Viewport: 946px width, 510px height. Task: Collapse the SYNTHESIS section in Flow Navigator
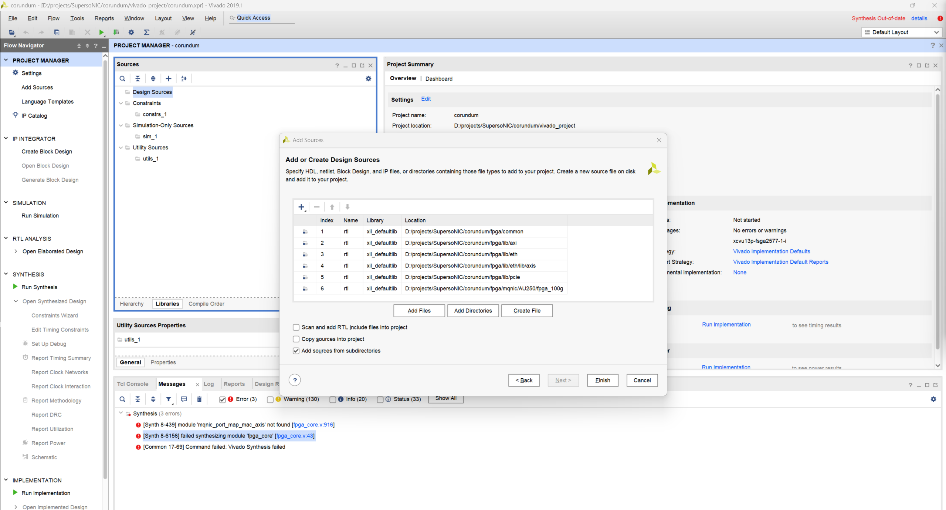tap(6, 274)
